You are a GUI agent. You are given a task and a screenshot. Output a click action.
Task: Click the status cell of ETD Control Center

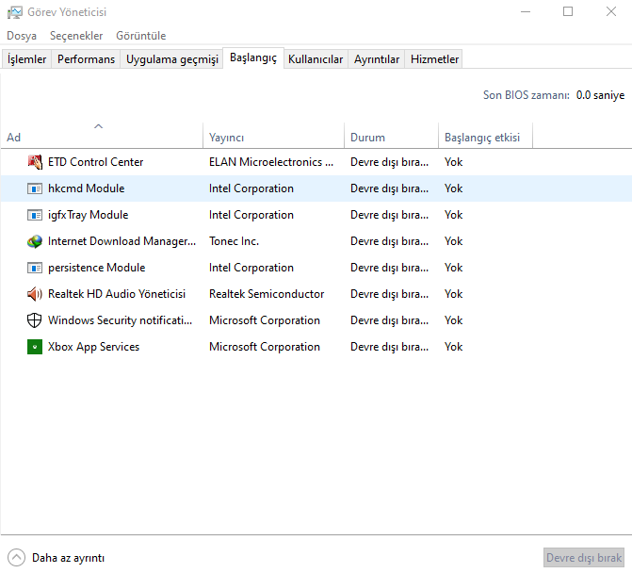point(389,162)
